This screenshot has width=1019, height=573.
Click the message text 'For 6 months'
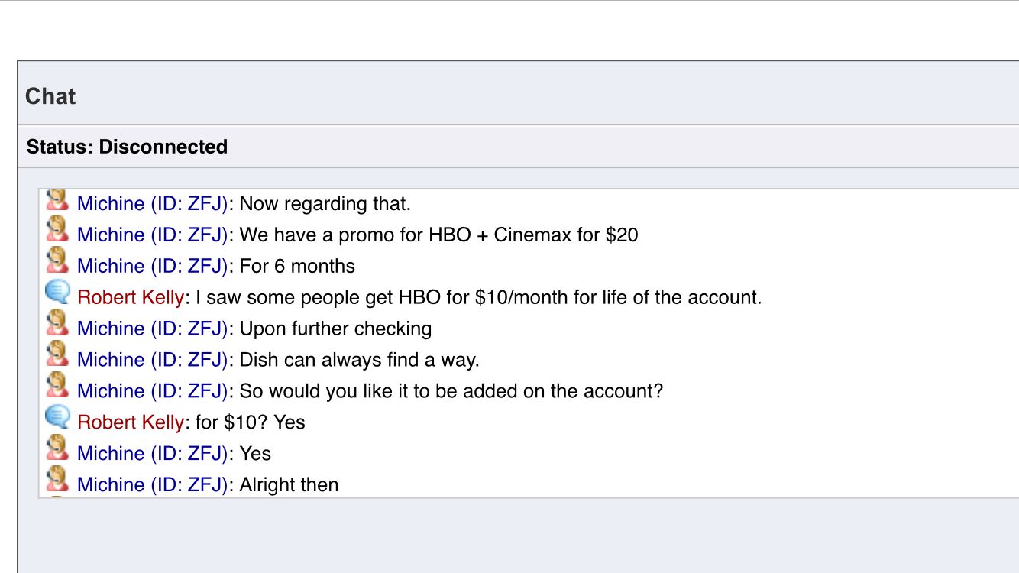point(297,266)
